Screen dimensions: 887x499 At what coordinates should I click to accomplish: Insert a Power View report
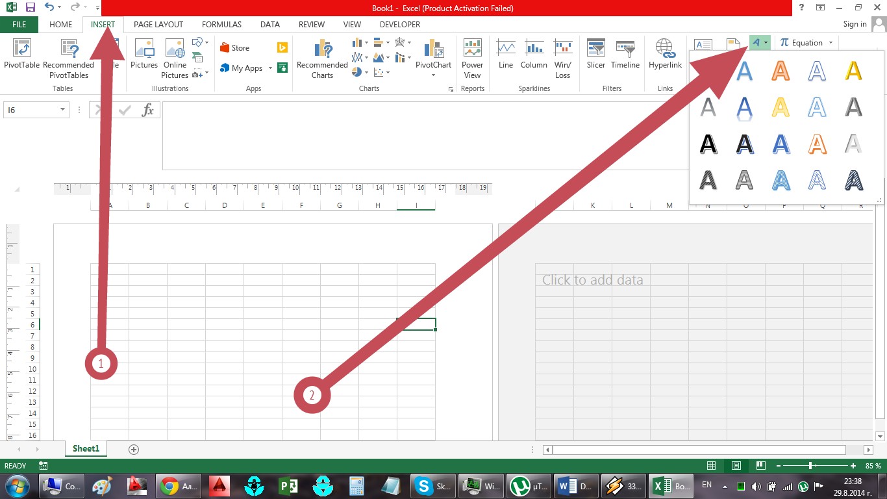pyautogui.click(x=472, y=58)
